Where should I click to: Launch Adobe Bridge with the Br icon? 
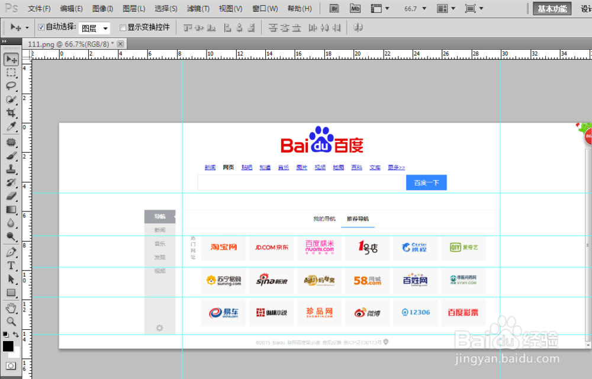[x=334, y=8]
